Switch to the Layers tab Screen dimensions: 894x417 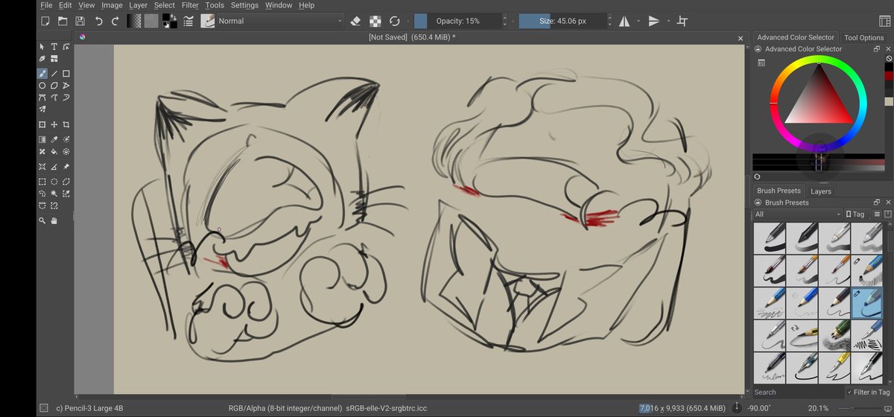pos(820,191)
